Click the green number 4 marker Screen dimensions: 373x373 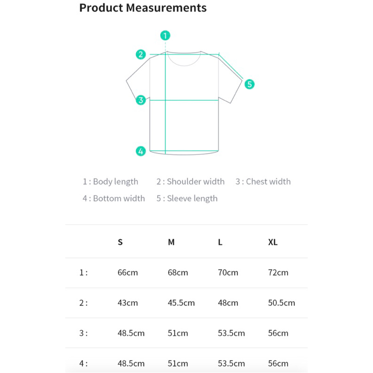(141, 151)
